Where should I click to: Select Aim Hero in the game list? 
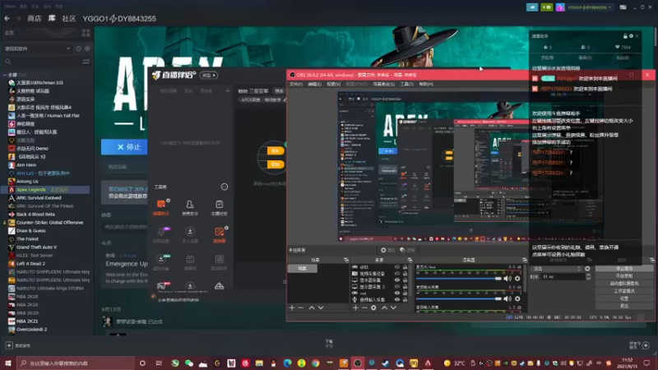[26, 165]
